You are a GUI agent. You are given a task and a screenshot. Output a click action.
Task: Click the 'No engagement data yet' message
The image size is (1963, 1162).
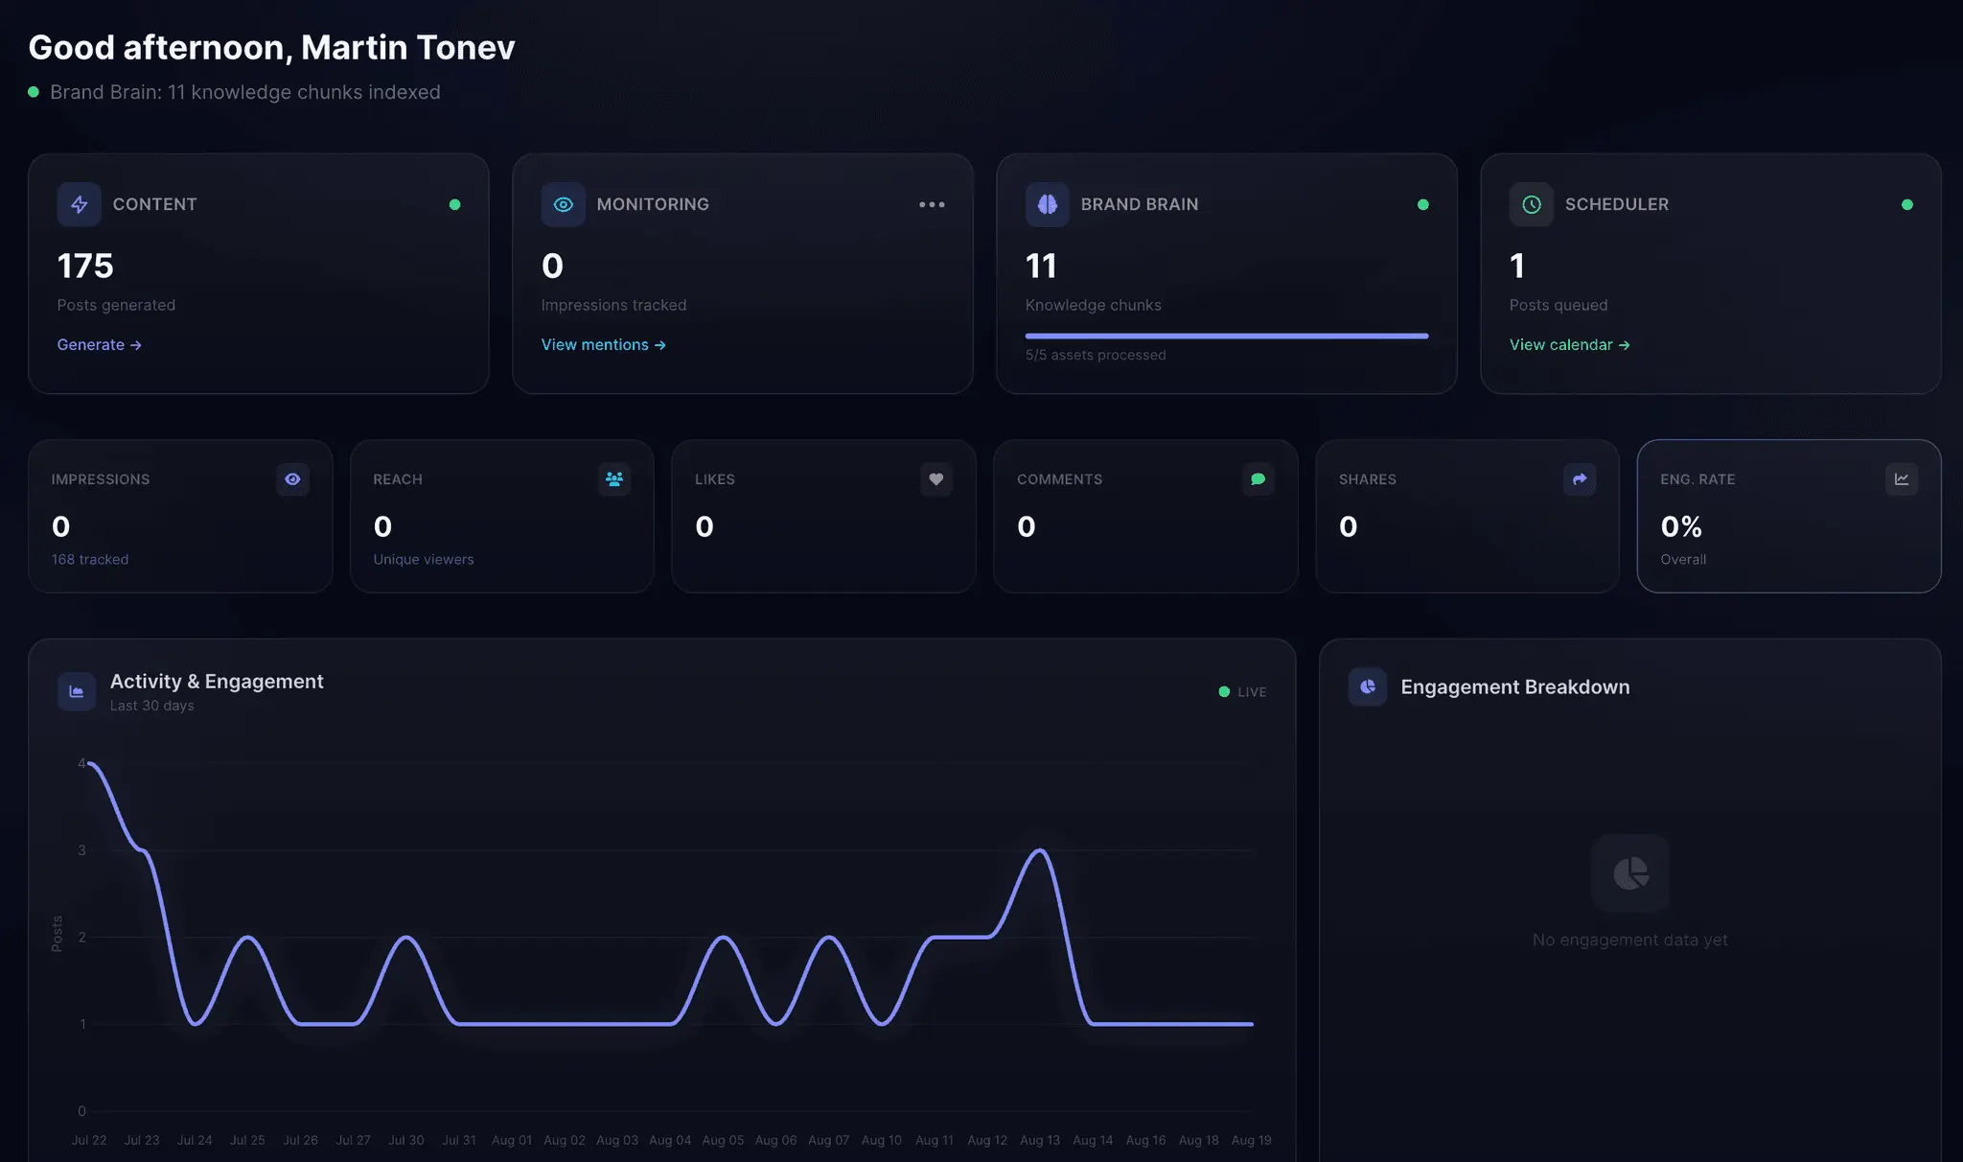point(1629,940)
